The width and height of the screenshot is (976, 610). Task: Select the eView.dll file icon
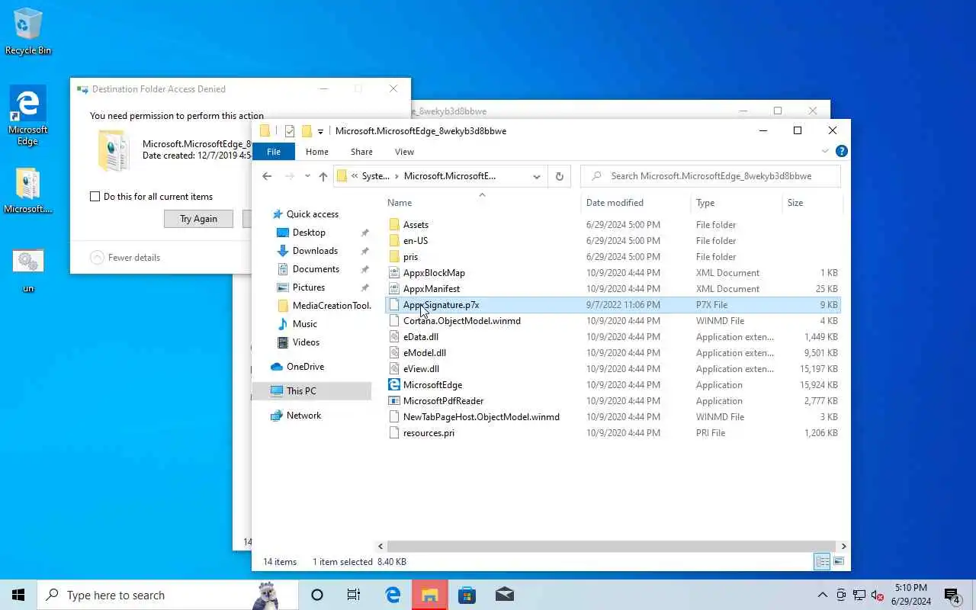pyautogui.click(x=394, y=369)
